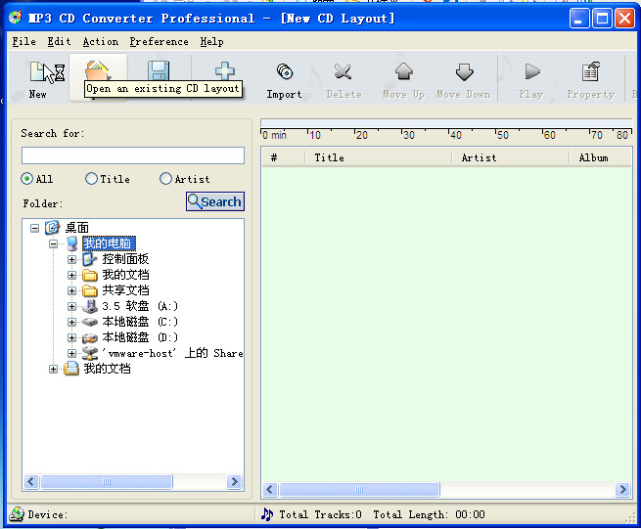Click the # column header

click(x=283, y=157)
